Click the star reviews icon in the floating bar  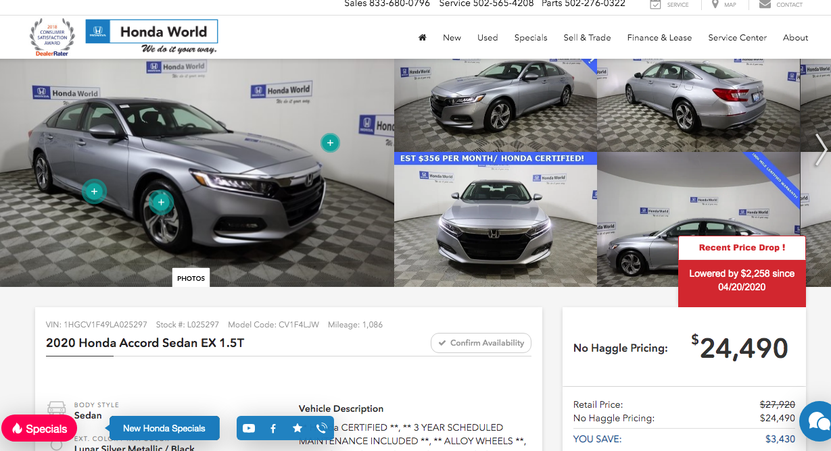[x=298, y=428]
